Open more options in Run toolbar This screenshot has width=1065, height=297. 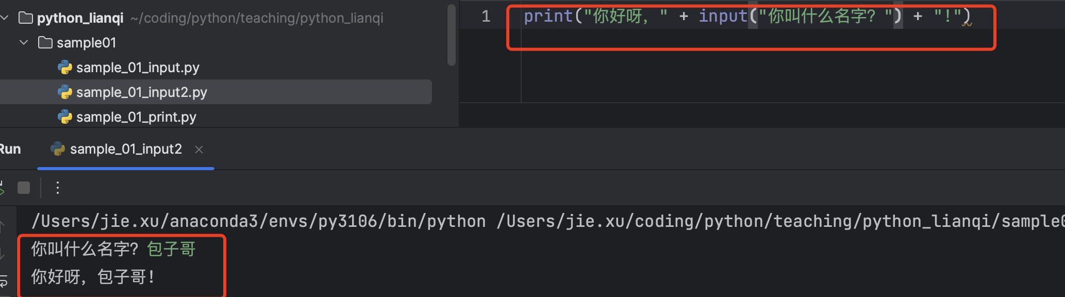tap(58, 188)
